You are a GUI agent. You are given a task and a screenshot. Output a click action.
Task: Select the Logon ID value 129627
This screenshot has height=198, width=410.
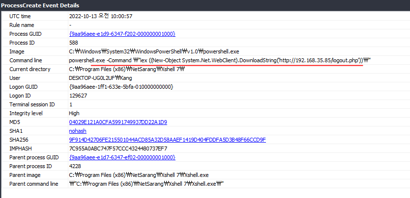[x=78, y=96]
